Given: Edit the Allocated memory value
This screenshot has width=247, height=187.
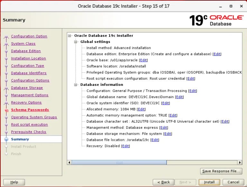Looking at the screenshot, I should tap(141, 109).
